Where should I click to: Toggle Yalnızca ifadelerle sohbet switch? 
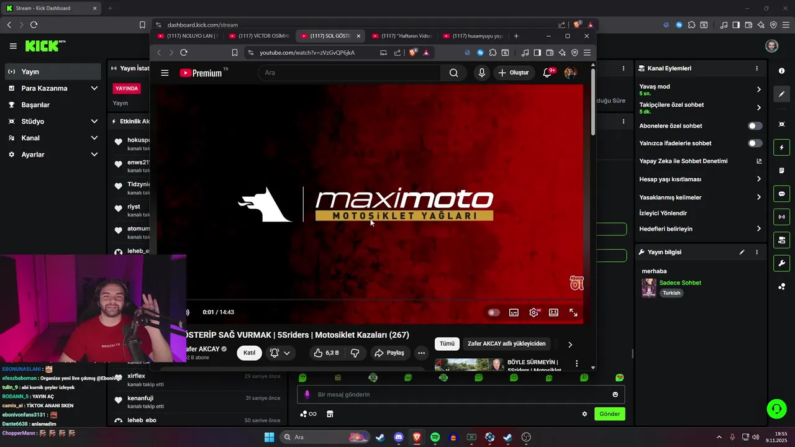[755, 143]
